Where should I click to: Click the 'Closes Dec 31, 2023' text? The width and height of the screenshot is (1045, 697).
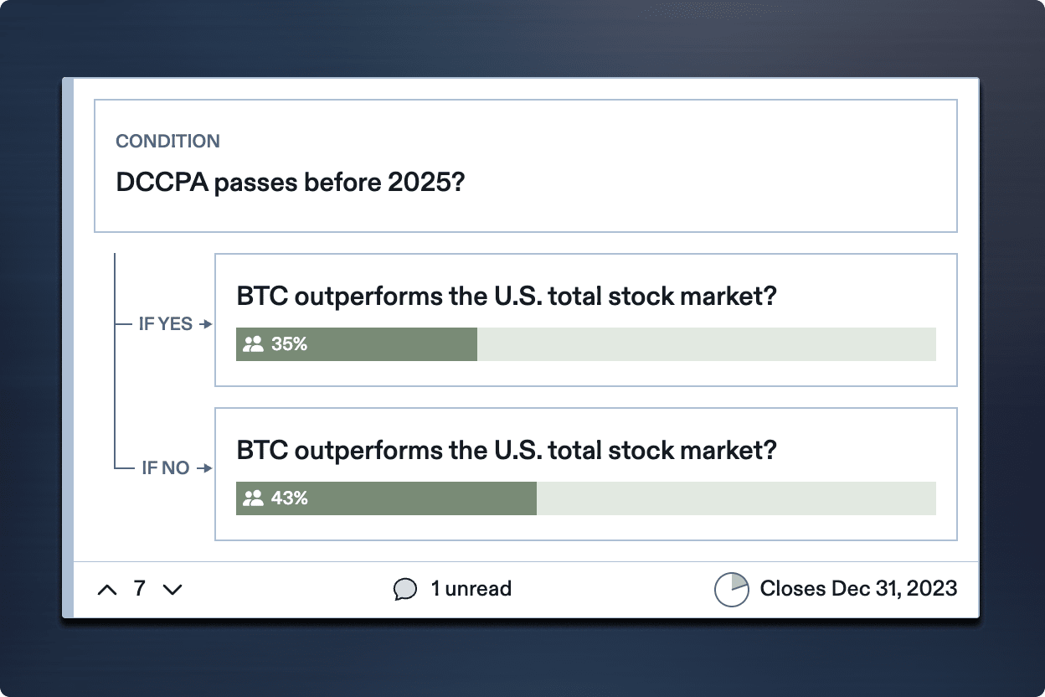[858, 589]
